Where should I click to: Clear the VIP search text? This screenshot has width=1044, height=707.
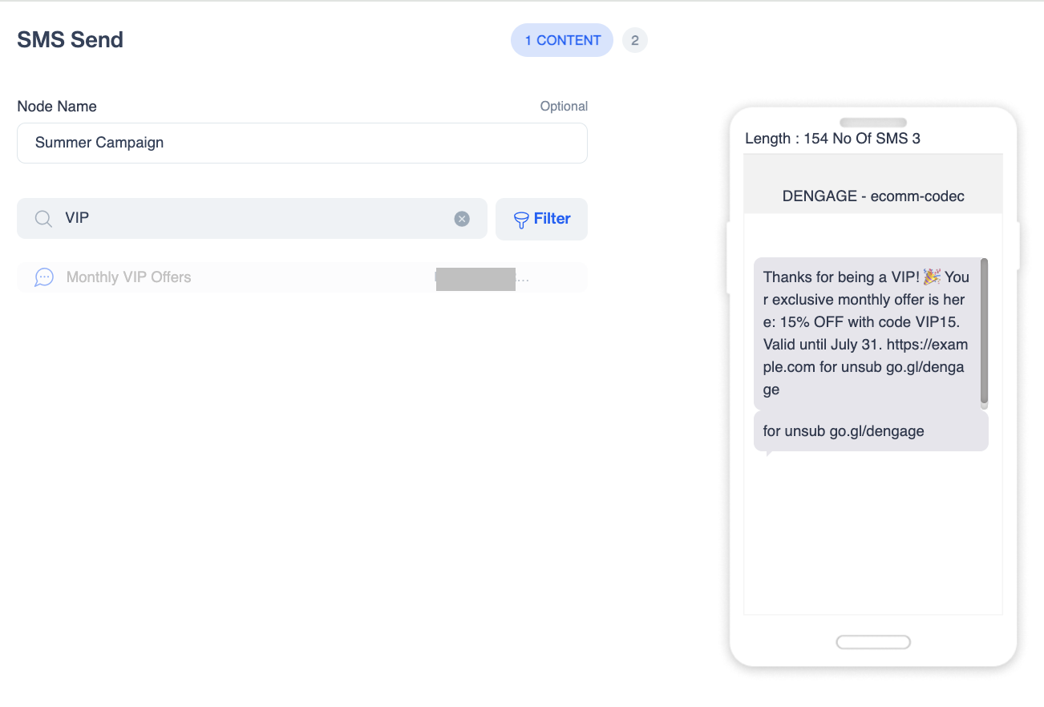pos(462,219)
